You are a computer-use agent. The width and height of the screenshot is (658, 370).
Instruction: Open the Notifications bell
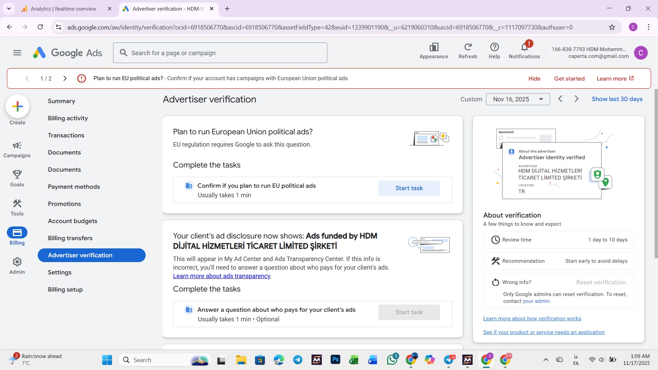click(524, 47)
